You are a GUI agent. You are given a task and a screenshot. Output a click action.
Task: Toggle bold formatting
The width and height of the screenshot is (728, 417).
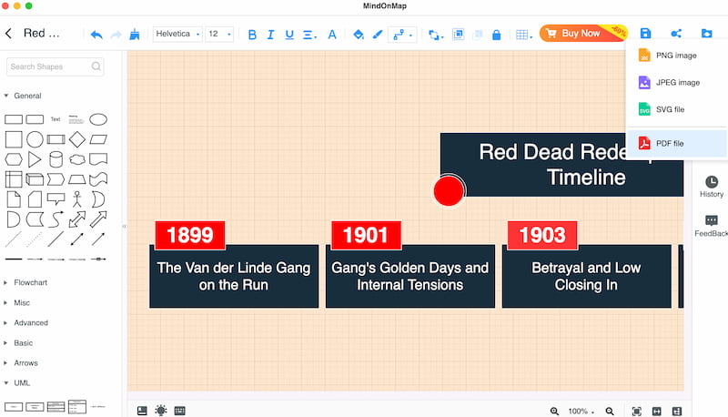[252, 35]
